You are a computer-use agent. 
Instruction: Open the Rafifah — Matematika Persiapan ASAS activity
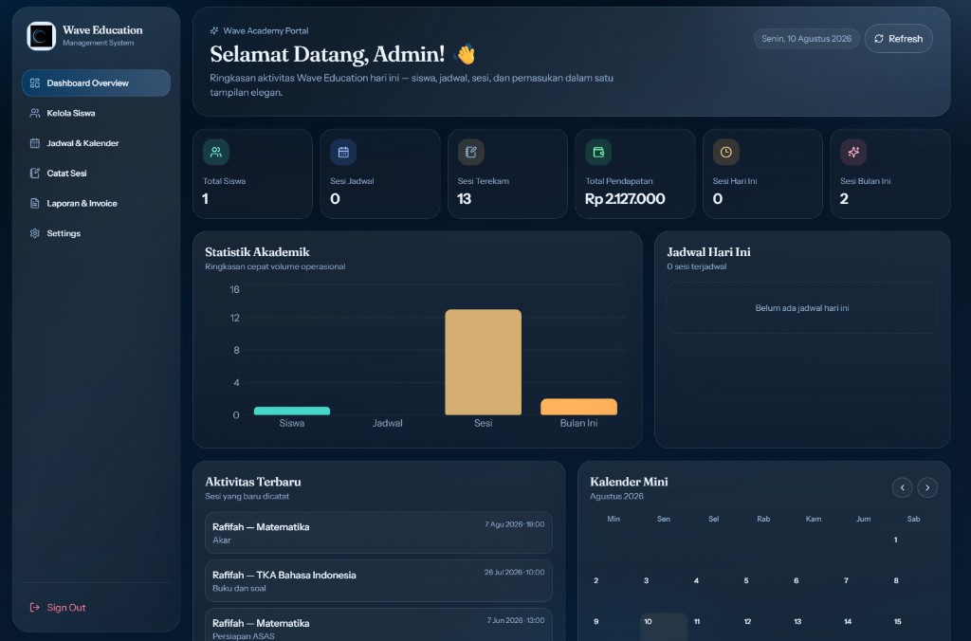point(378,625)
